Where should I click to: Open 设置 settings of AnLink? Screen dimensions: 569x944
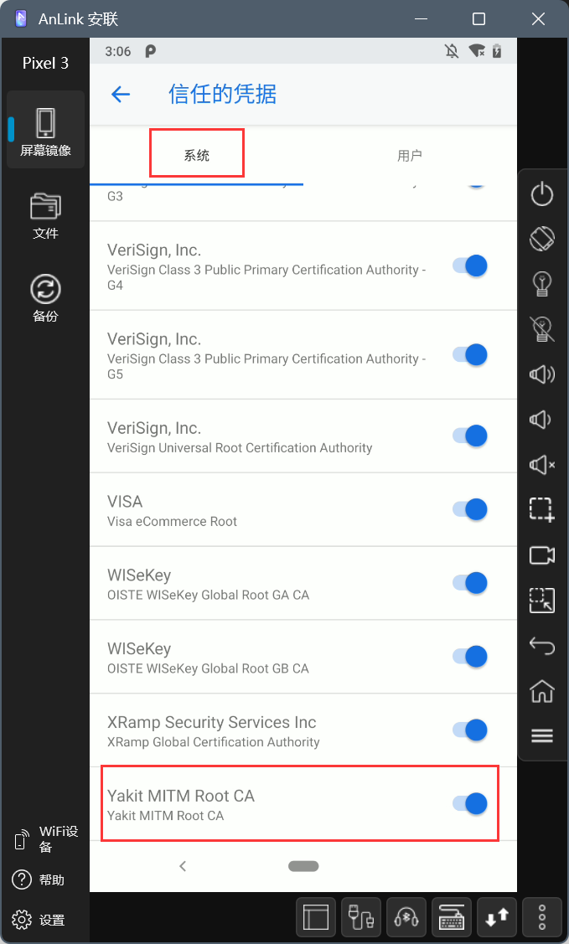(x=38, y=920)
